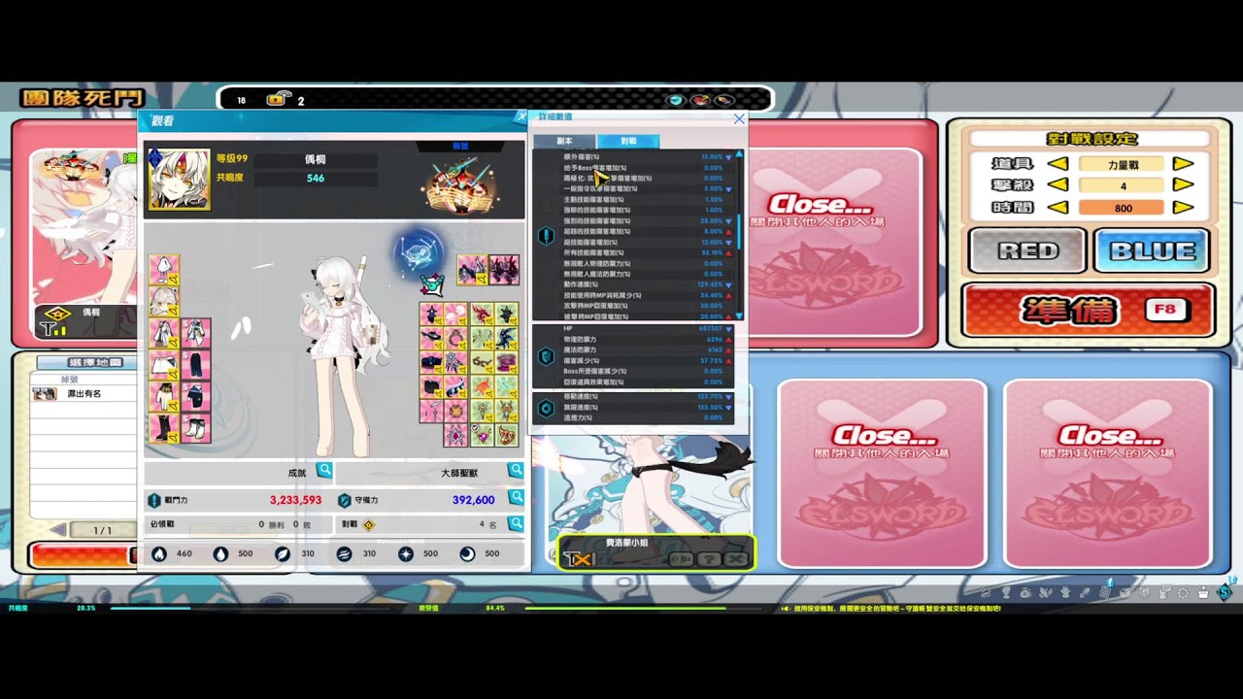The width and height of the screenshot is (1243, 699).
Task: Choose next 道具 item mode with right arrow
Action: click(x=1182, y=164)
